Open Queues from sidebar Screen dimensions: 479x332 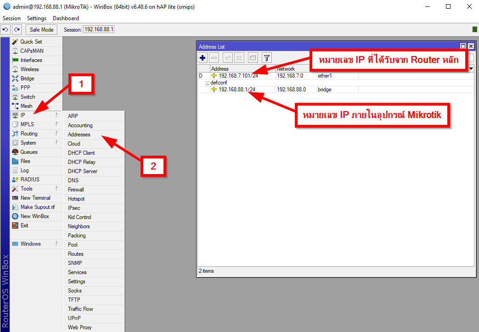coord(36,152)
